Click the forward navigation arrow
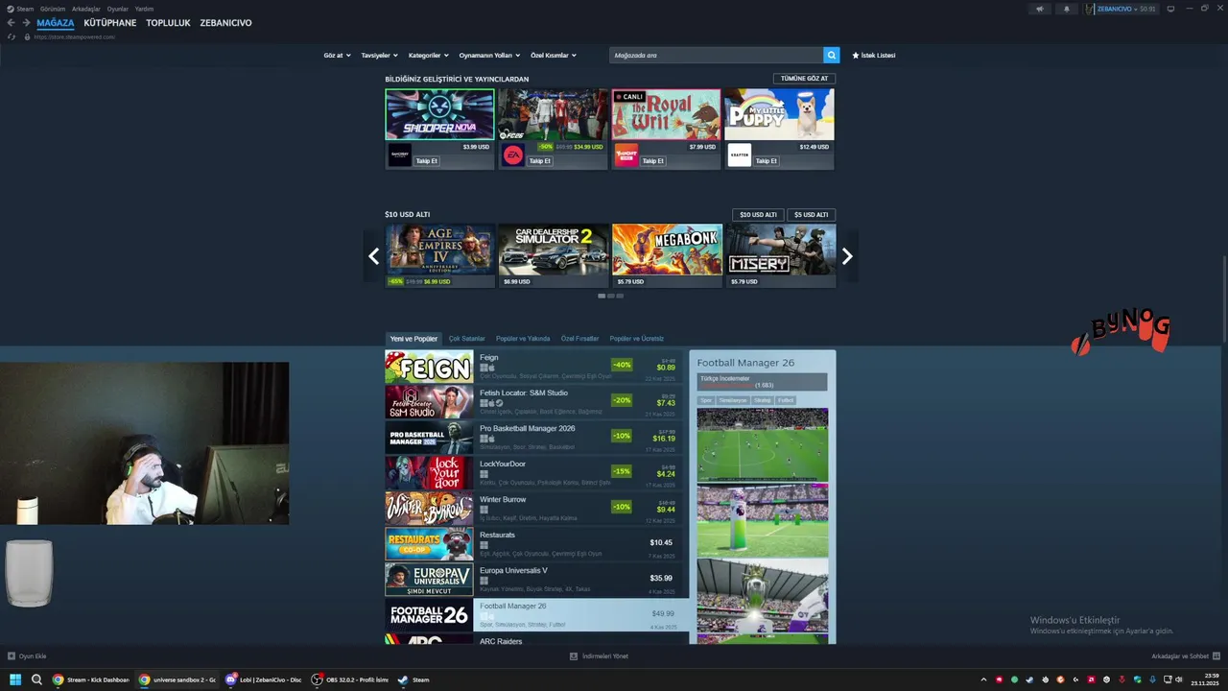The height and width of the screenshot is (691, 1228). 26,23
